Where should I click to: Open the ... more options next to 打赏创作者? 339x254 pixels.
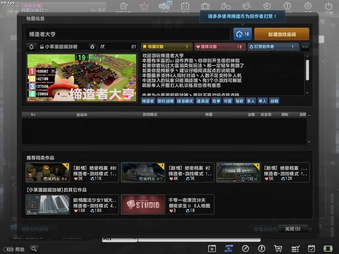click(305, 47)
